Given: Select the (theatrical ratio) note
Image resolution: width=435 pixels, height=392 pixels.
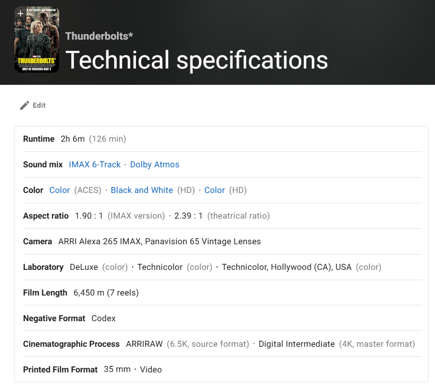Looking at the screenshot, I should click(x=238, y=216).
